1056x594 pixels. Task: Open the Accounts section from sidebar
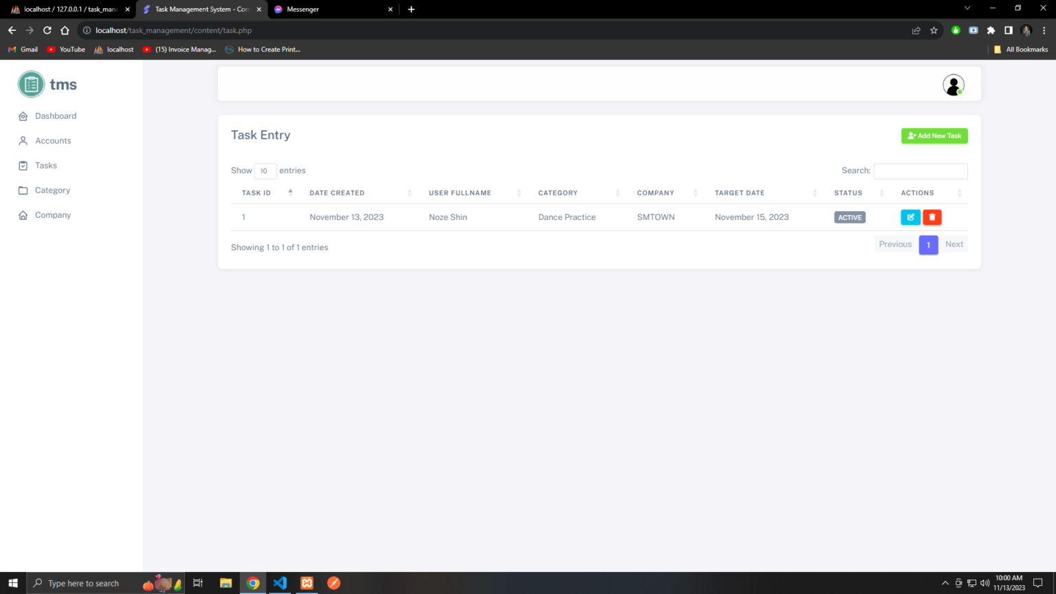pyautogui.click(x=23, y=140)
